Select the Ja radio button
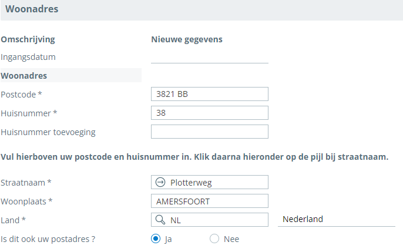This screenshot has height=252, width=403. click(x=156, y=238)
